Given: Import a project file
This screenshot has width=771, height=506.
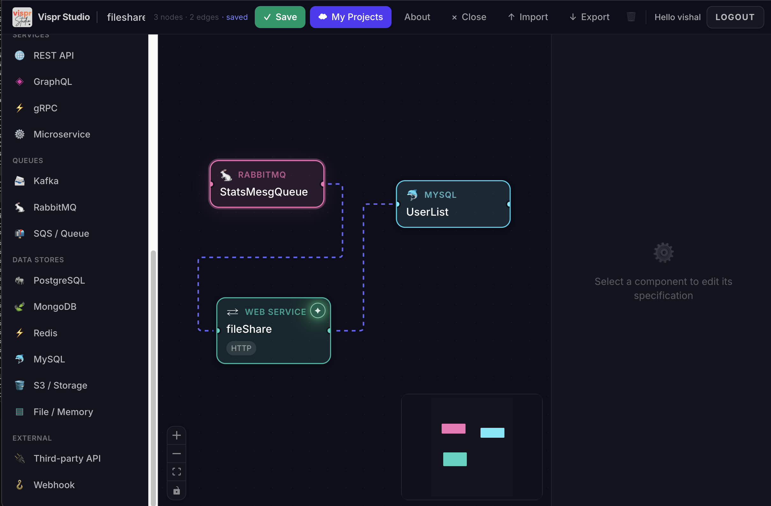Looking at the screenshot, I should click(x=528, y=17).
